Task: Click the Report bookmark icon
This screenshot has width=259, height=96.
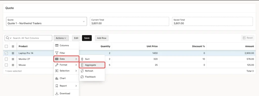Action: pyautogui.click(x=57, y=86)
